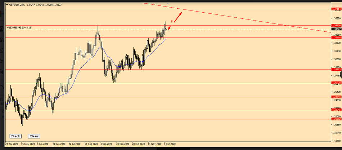
Task: Select the 1.37114 red price level label
Action: click(336, 9)
